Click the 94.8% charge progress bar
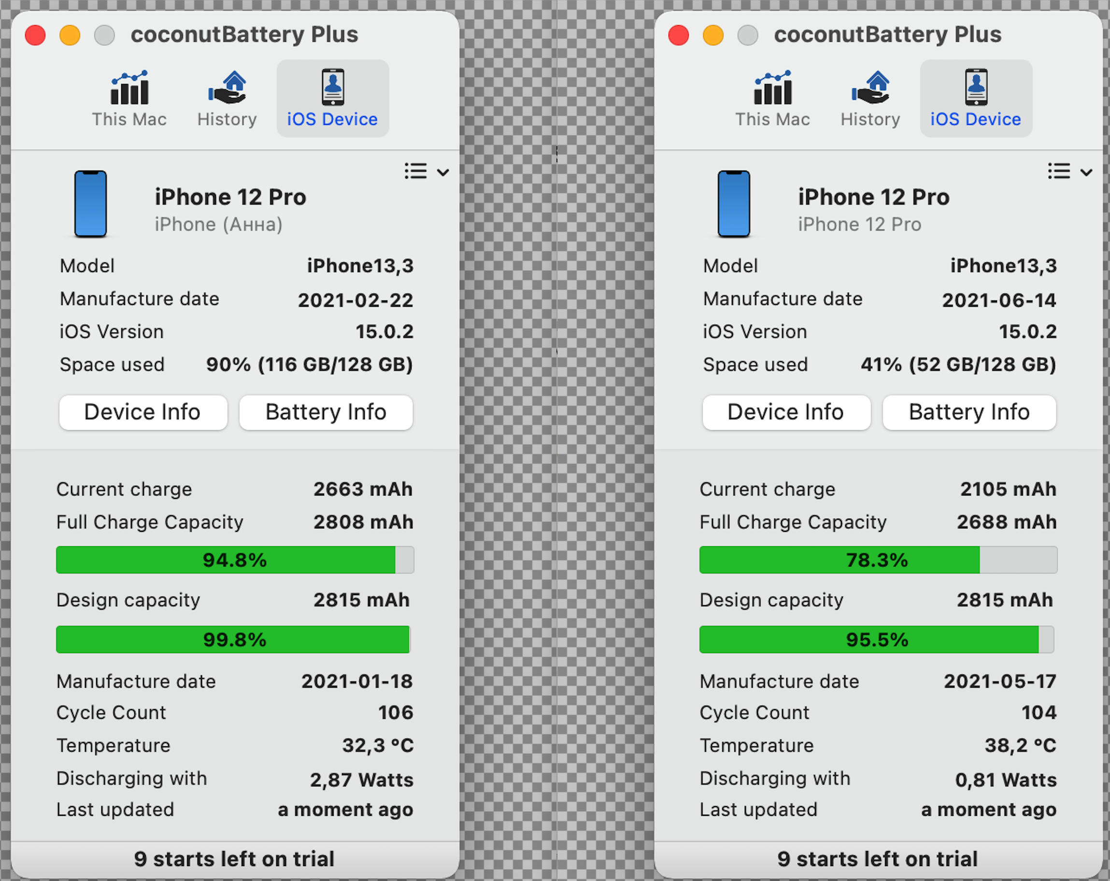Screen dimensions: 1110x881 coord(235,560)
